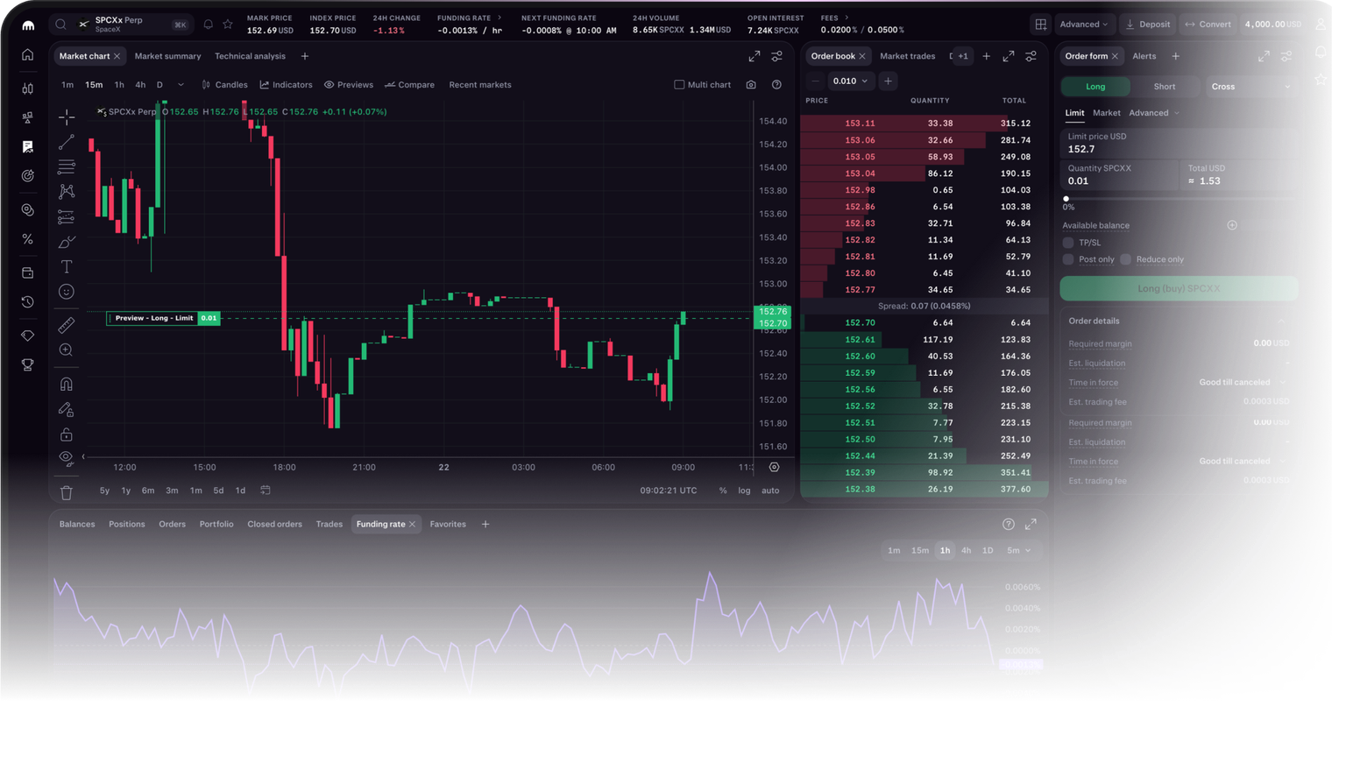Toggle the magnet snap tool
The height and width of the screenshot is (763, 1346).
(x=67, y=384)
